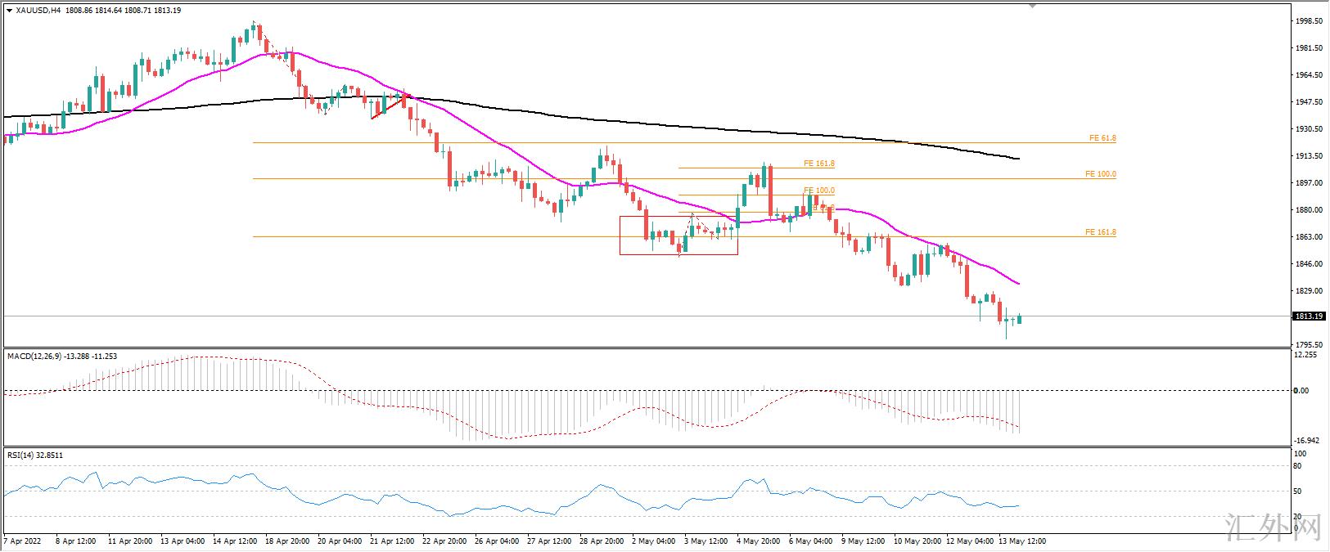Screen dimensions: 1330x552
Task: Click the right-edge FE 100.0 label
Action: click(1100, 174)
